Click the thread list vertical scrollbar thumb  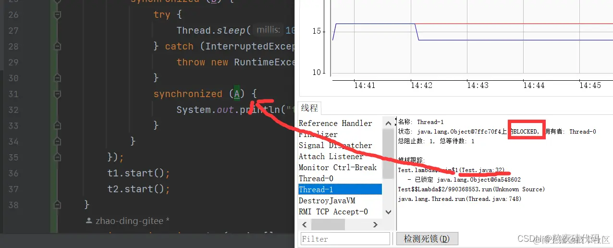388,154
